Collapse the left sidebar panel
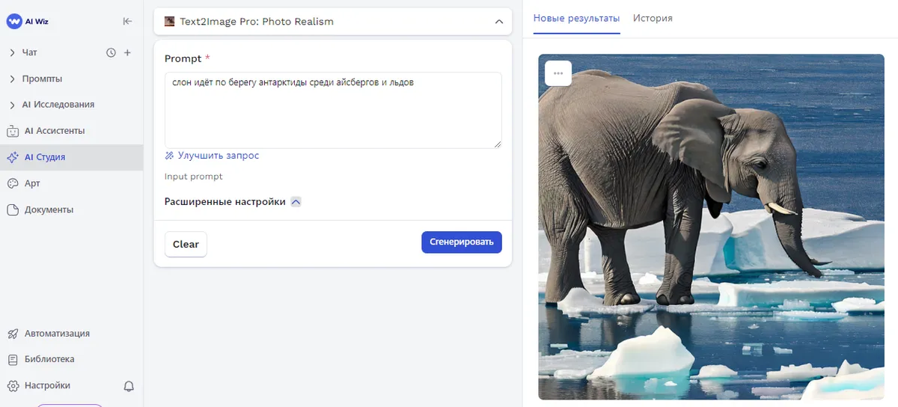898x407 pixels. (127, 22)
